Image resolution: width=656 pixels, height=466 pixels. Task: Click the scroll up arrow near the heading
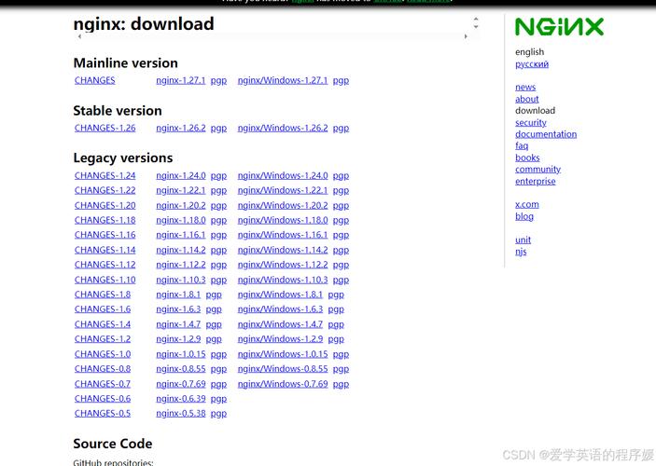476,20
